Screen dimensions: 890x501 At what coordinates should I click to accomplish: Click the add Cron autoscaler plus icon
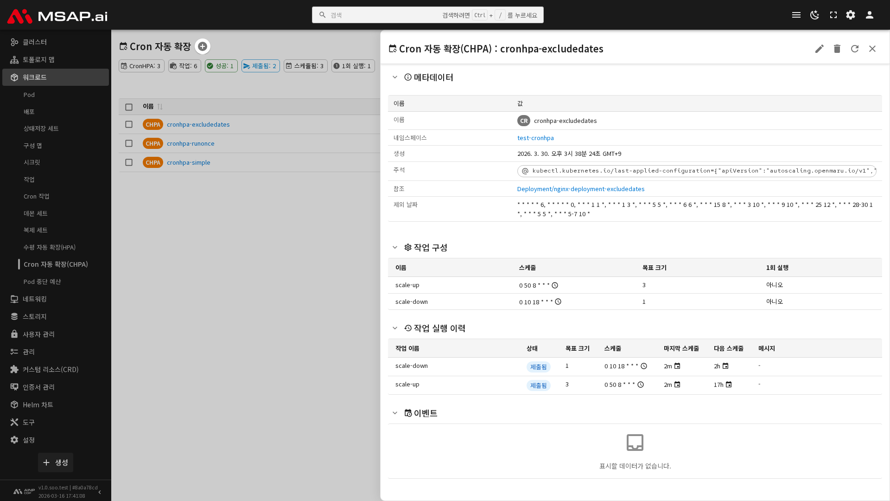[203, 46]
